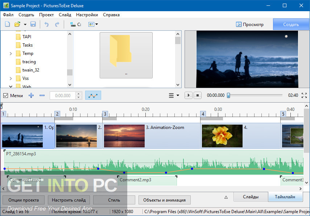
Task: Open Объекты и анимация
Action: (x=165, y=200)
